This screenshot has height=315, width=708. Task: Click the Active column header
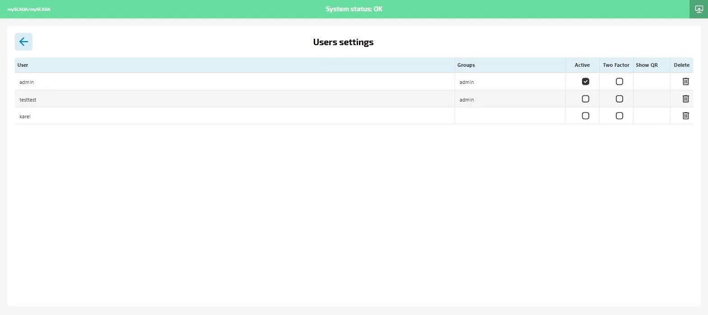click(582, 65)
